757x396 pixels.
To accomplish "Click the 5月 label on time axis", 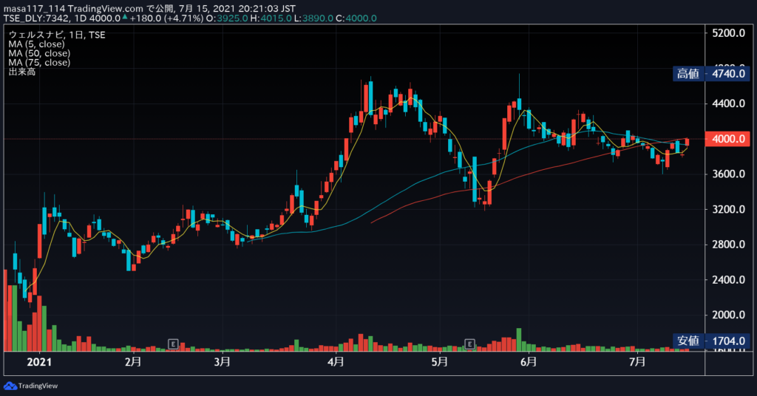I will 439,362.
